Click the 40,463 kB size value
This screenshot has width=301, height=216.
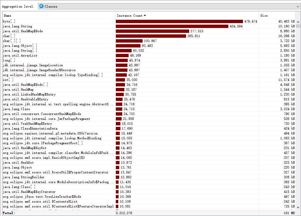point(286,21)
